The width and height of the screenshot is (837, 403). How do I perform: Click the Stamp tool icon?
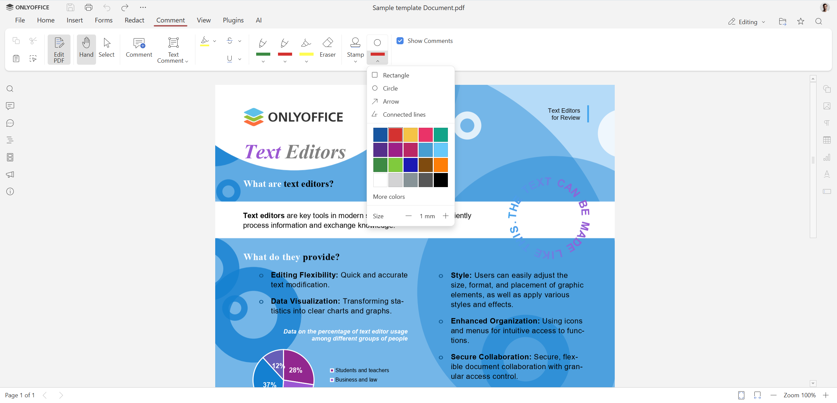coord(355,43)
